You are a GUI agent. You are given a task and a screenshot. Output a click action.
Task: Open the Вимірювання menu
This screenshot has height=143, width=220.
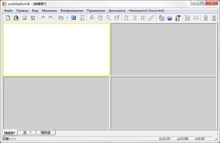point(72,11)
